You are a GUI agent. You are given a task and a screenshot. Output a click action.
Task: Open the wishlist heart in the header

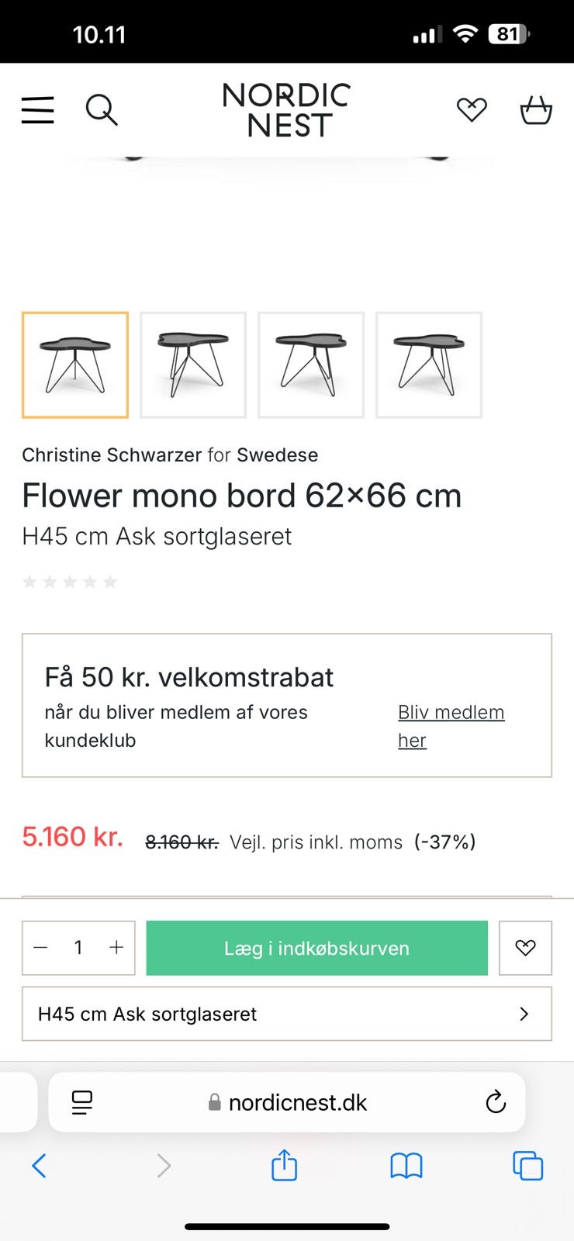click(472, 110)
